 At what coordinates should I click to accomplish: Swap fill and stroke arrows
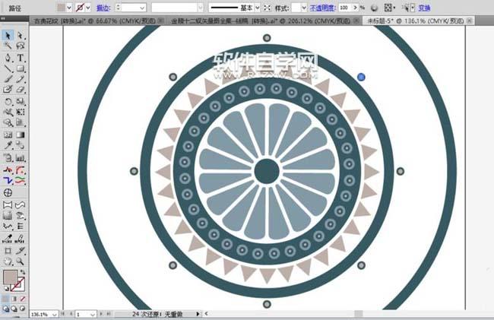pyautogui.click(x=23, y=271)
